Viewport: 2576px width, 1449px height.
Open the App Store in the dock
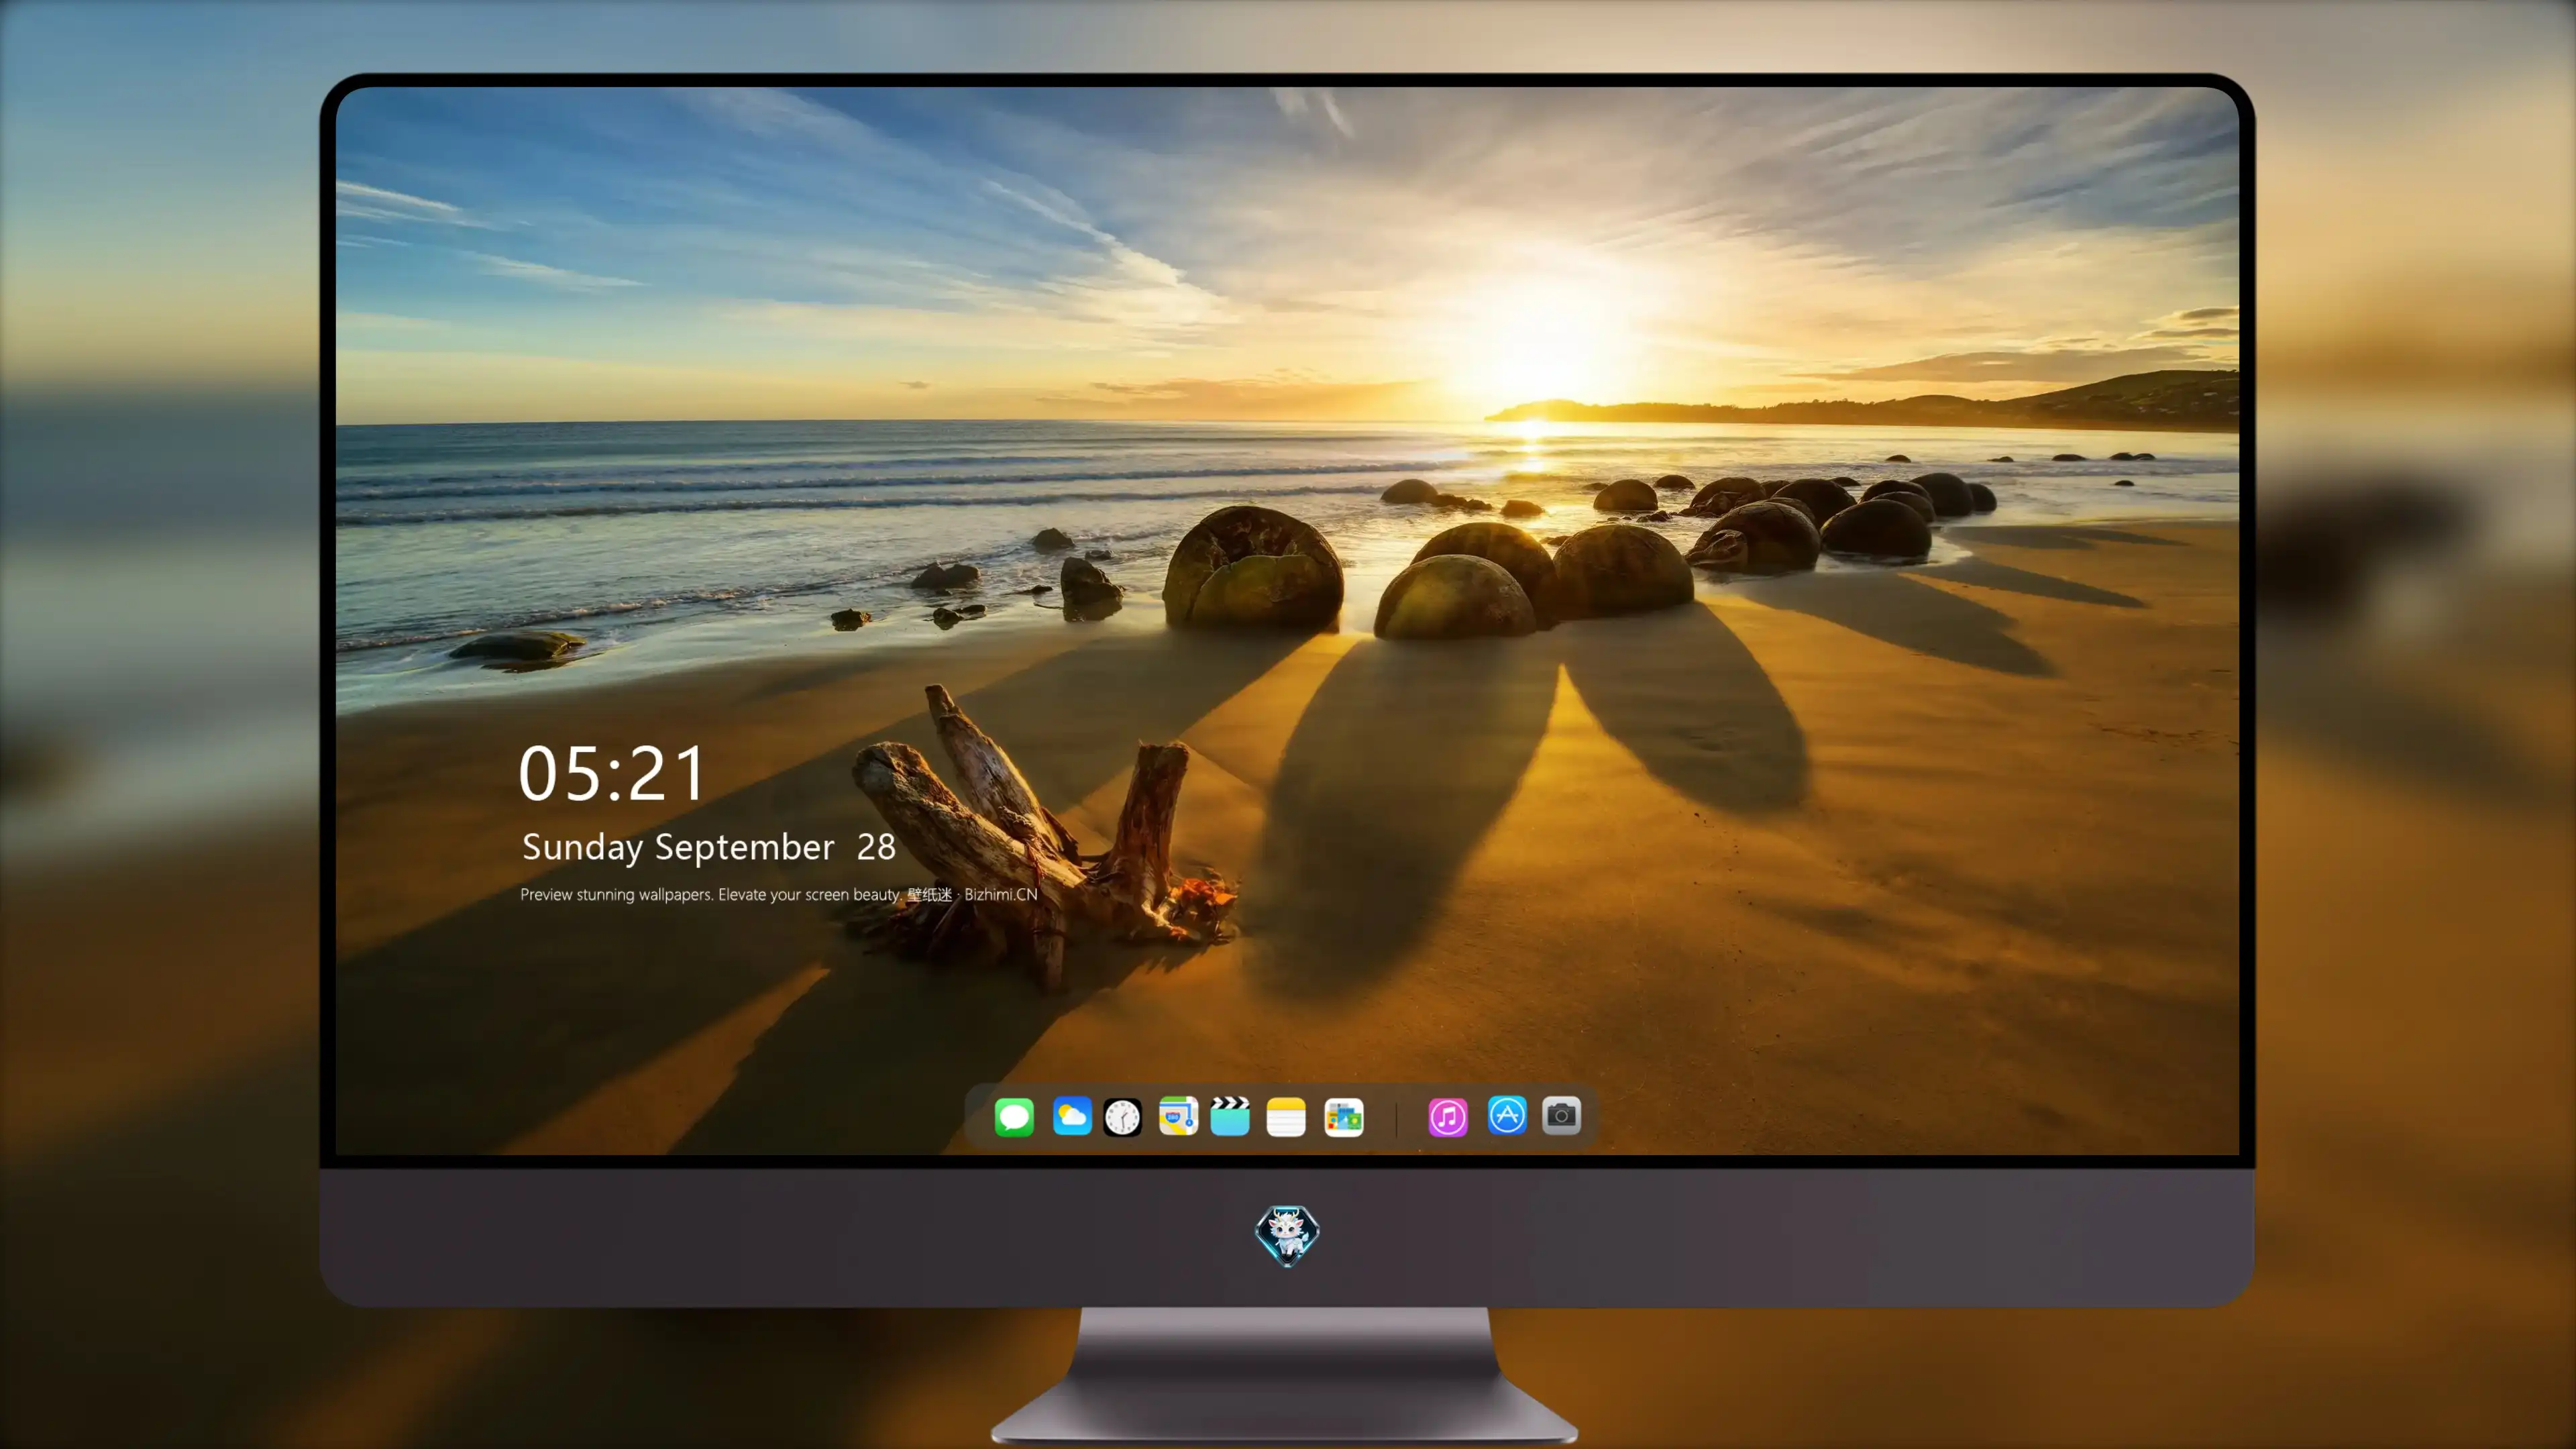1507,1115
